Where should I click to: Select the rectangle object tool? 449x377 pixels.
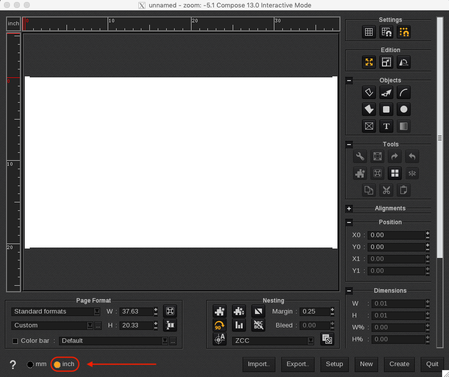386,109
